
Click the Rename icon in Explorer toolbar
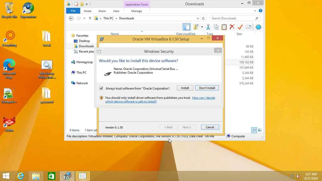pos(248,27)
